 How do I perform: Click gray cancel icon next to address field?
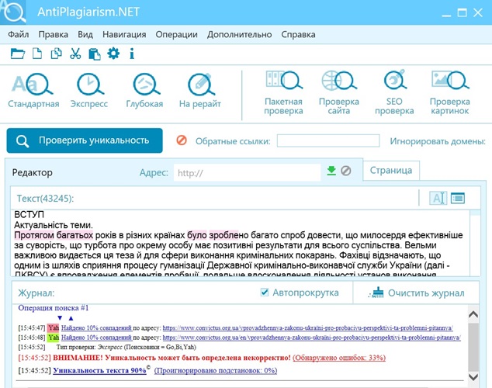click(346, 171)
